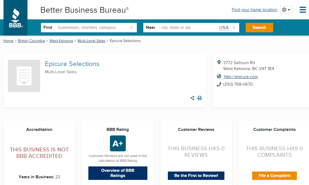Click the address text 3772 Salloum Rd
Viewport: 309px width, 185px height.
click(239, 63)
